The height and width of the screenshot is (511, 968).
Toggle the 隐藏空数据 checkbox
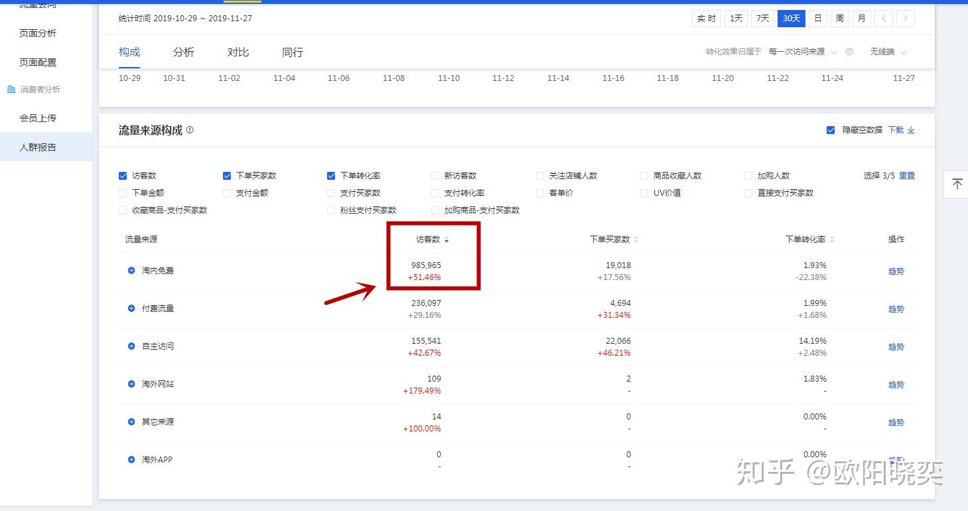[831, 130]
